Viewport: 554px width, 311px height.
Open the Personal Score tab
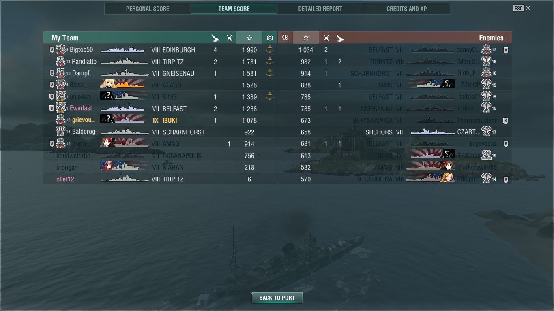point(148,9)
